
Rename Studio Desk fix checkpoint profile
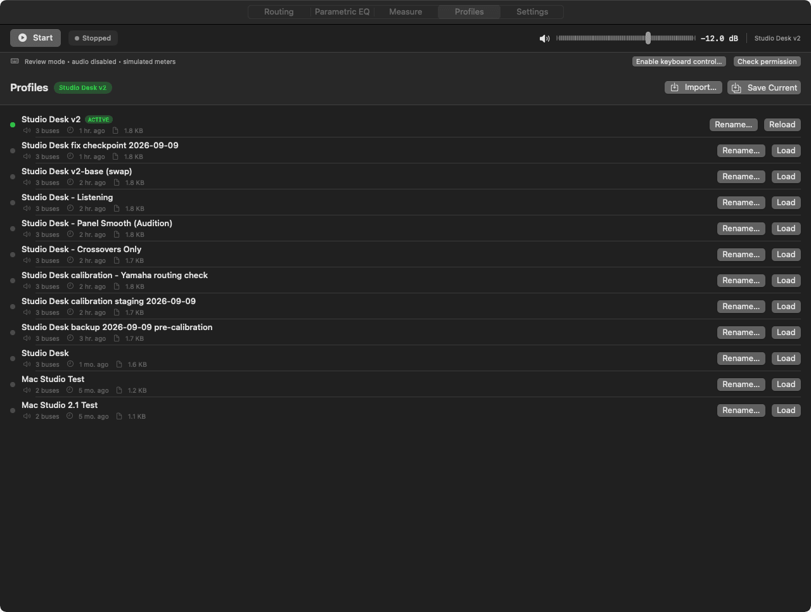[x=741, y=151]
